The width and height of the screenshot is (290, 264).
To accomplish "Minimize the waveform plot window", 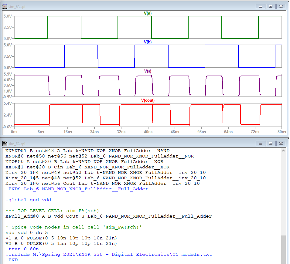I will tap(261, 6).
